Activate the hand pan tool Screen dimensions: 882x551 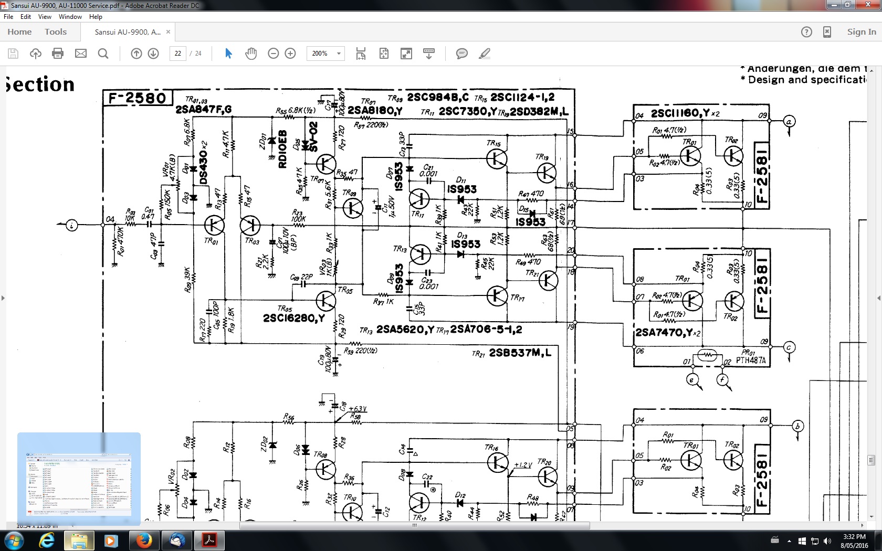pos(251,54)
